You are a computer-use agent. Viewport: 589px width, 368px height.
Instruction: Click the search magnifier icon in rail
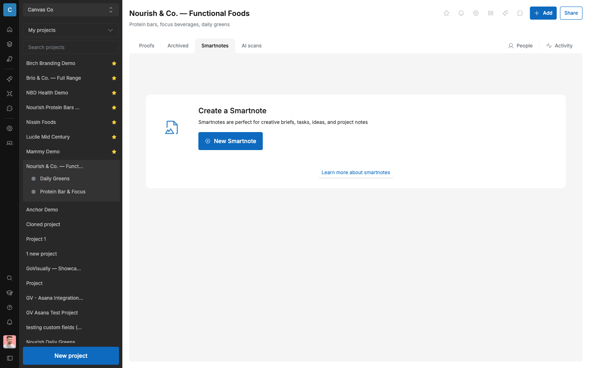[x=9, y=278]
